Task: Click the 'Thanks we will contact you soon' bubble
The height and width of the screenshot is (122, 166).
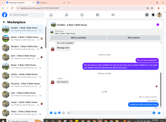Action: 143,104
